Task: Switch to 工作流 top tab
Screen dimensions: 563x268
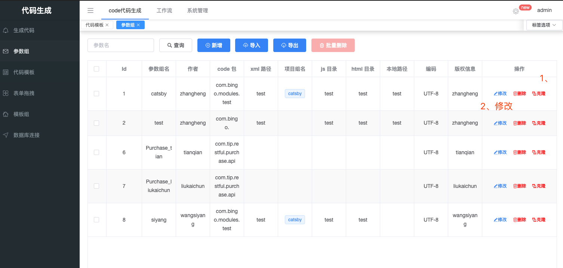Action: click(164, 10)
